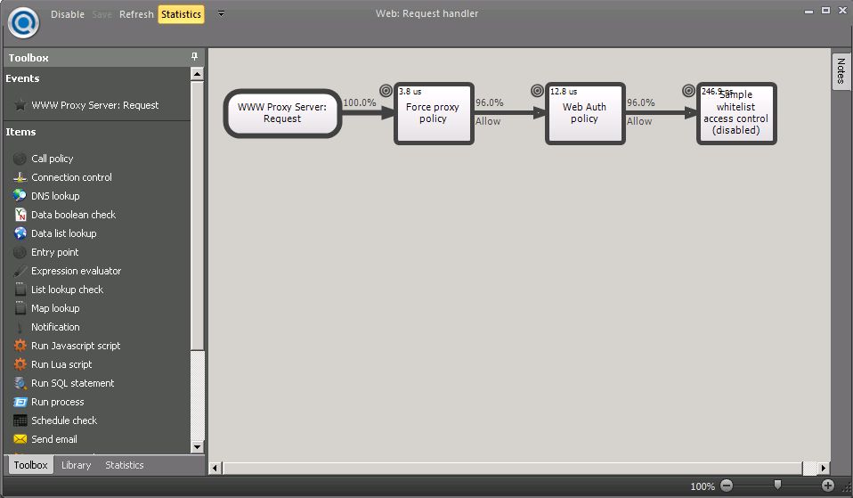Maximize the policy editor window
The height and width of the screenshot is (498, 853).
point(825,10)
